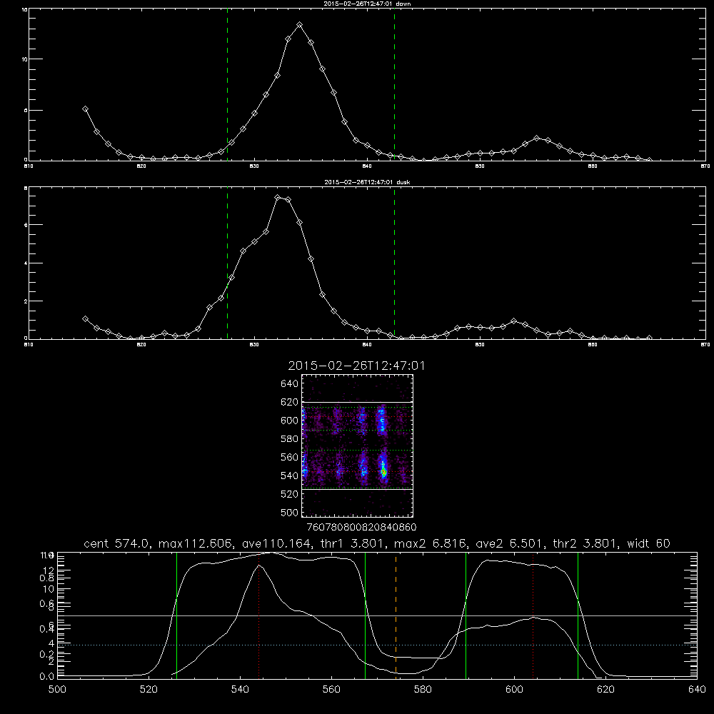Select the green solid line near 567
The image size is (714, 714).
coord(365,615)
